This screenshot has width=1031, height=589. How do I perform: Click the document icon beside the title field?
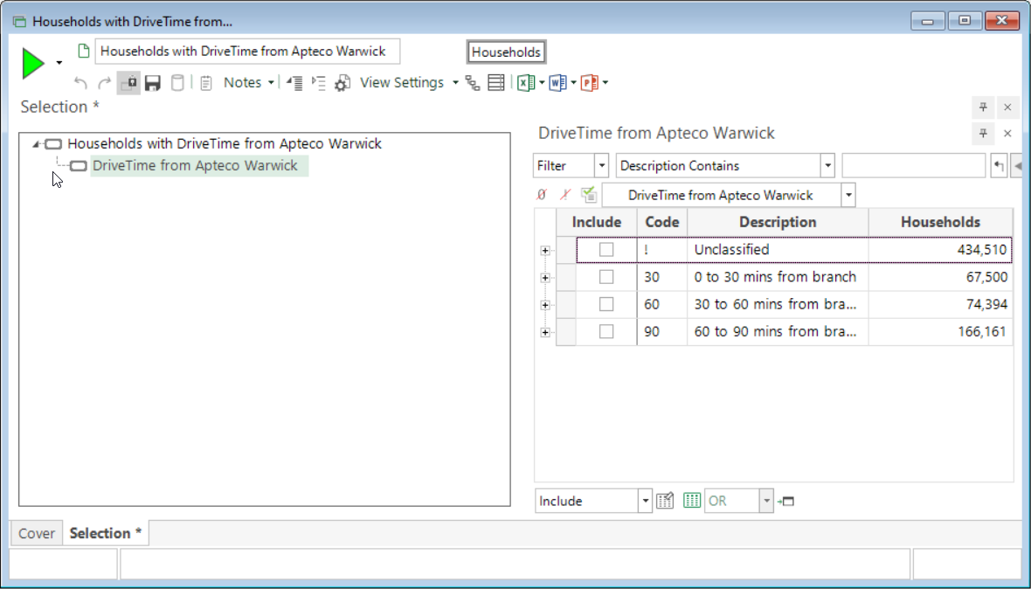[84, 52]
